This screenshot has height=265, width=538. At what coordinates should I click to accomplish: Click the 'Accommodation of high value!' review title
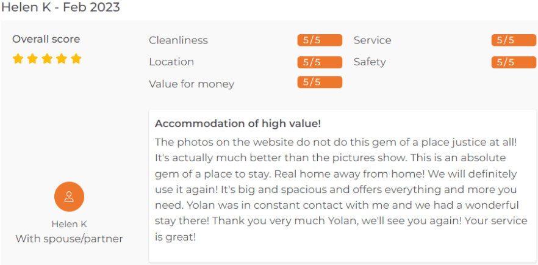click(x=238, y=123)
